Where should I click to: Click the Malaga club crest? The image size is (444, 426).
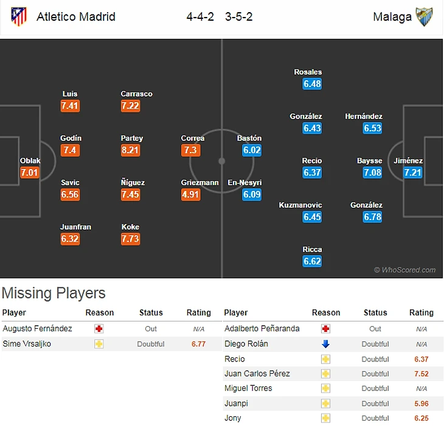pos(424,16)
